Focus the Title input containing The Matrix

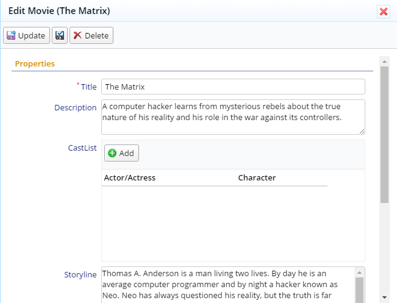(233, 87)
